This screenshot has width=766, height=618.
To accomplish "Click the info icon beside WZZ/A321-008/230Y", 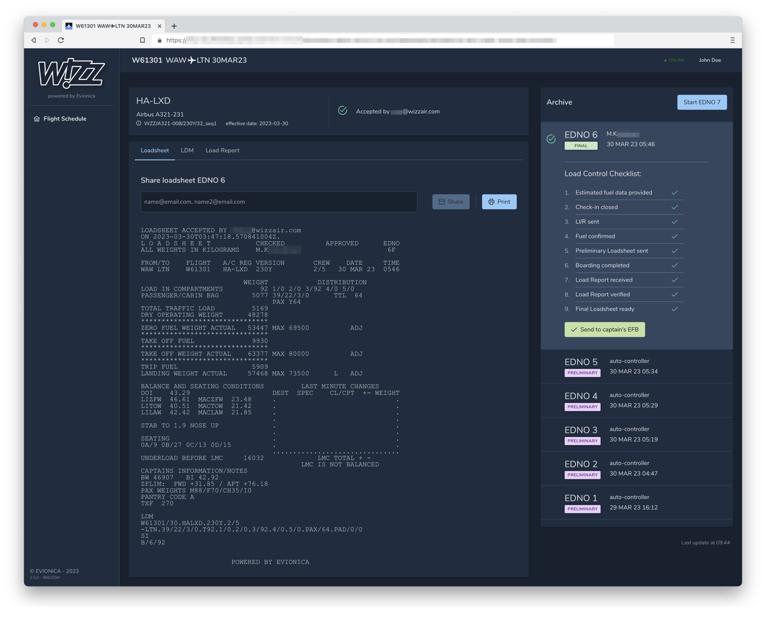I will (x=139, y=123).
